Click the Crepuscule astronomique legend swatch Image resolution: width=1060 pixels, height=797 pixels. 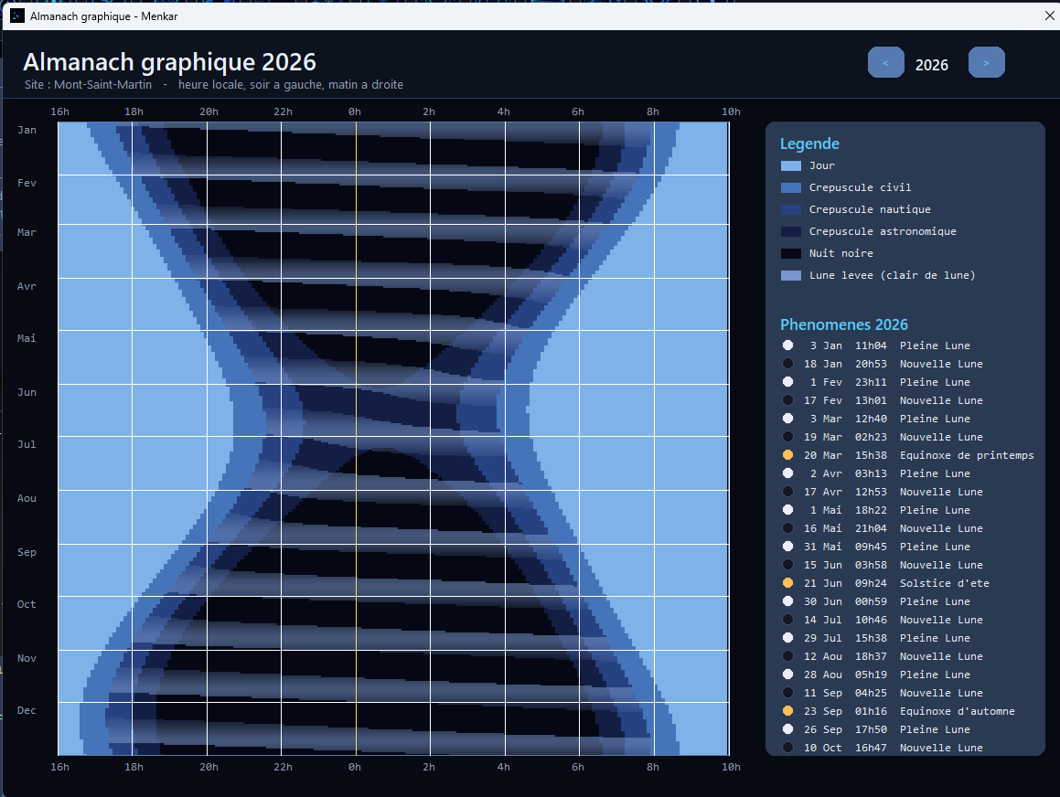pyautogui.click(x=791, y=231)
